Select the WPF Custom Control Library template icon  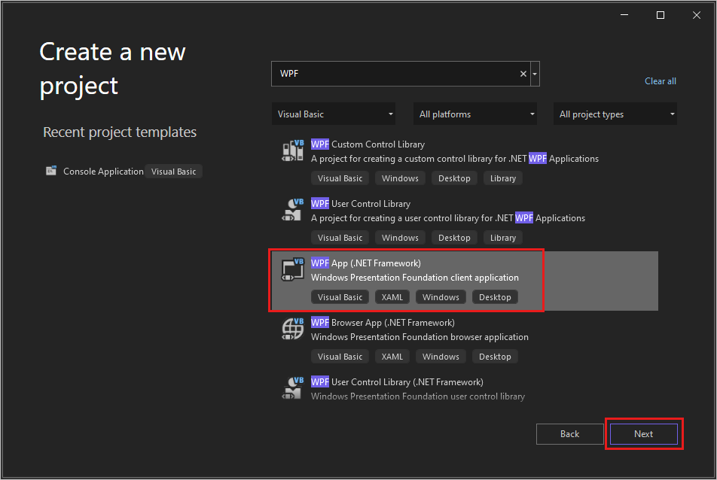click(292, 150)
